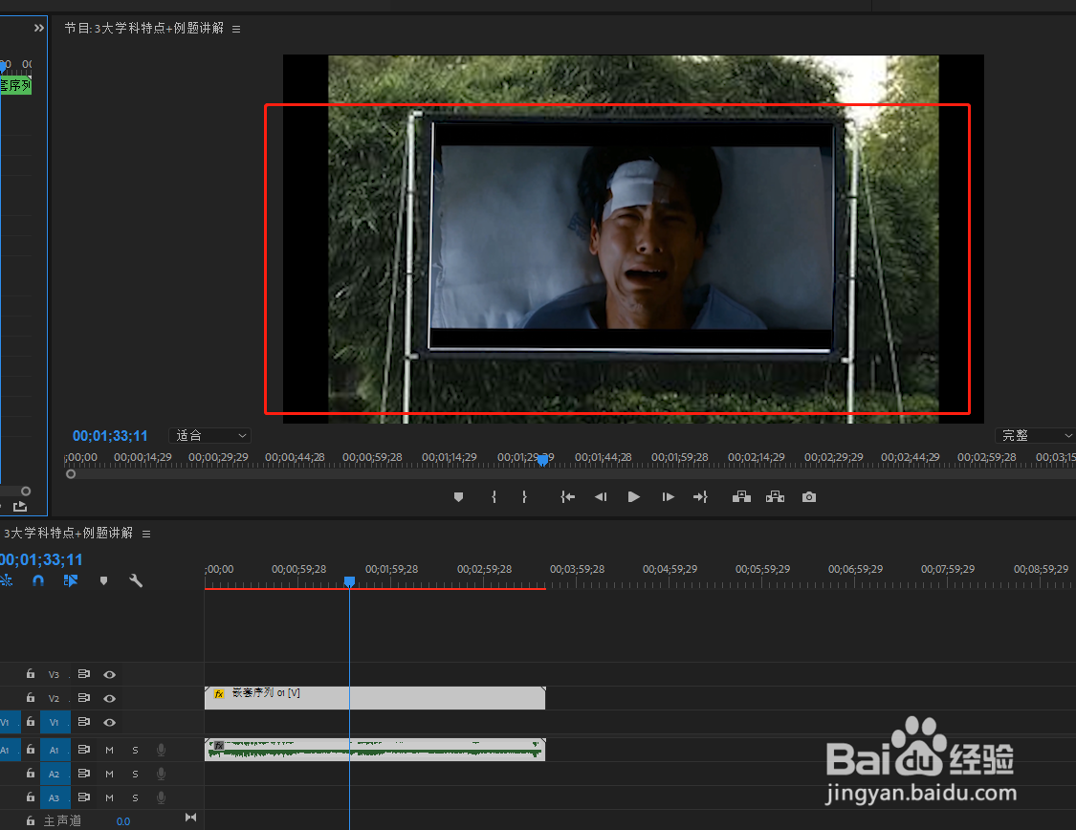Toggle V1 track targeting
Image resolution: width=1076 pixels, height=830 pixels.
pos(55,722)
